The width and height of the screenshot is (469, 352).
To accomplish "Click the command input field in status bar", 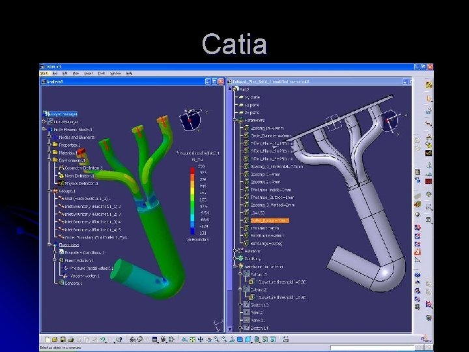I will point(373,347).
